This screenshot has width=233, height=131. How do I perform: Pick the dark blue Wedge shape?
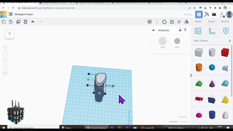212,100
